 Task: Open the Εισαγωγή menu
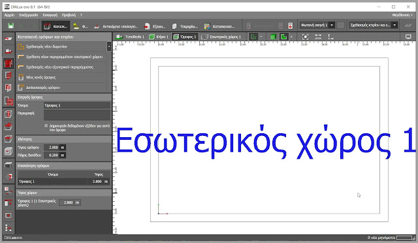coord(50,15)
